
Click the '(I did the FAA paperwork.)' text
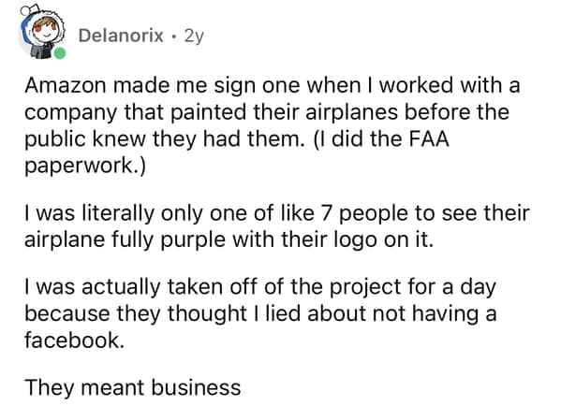point(237,152)
